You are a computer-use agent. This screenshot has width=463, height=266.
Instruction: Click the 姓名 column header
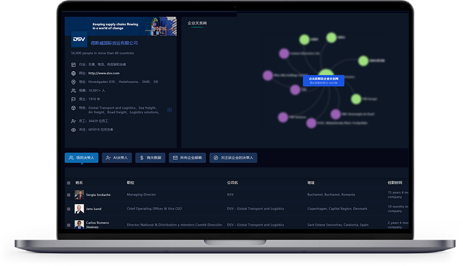click(79, 183)
